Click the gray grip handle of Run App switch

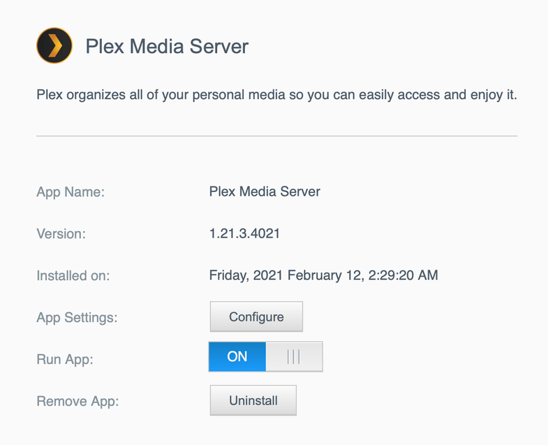[294, 357]
